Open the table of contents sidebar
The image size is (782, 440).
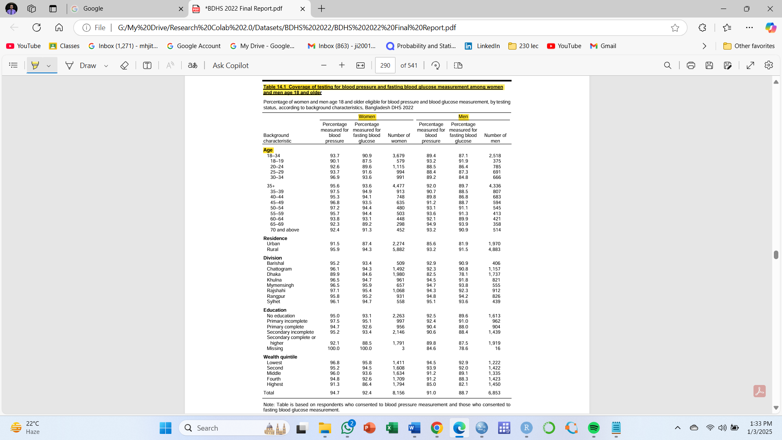13,65
